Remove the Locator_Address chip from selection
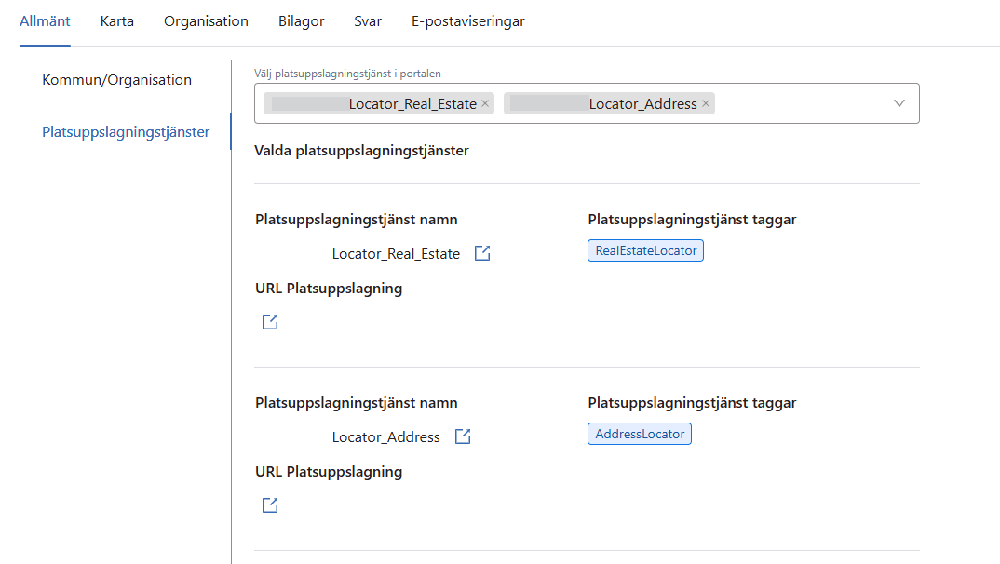 tap(706, 103)
